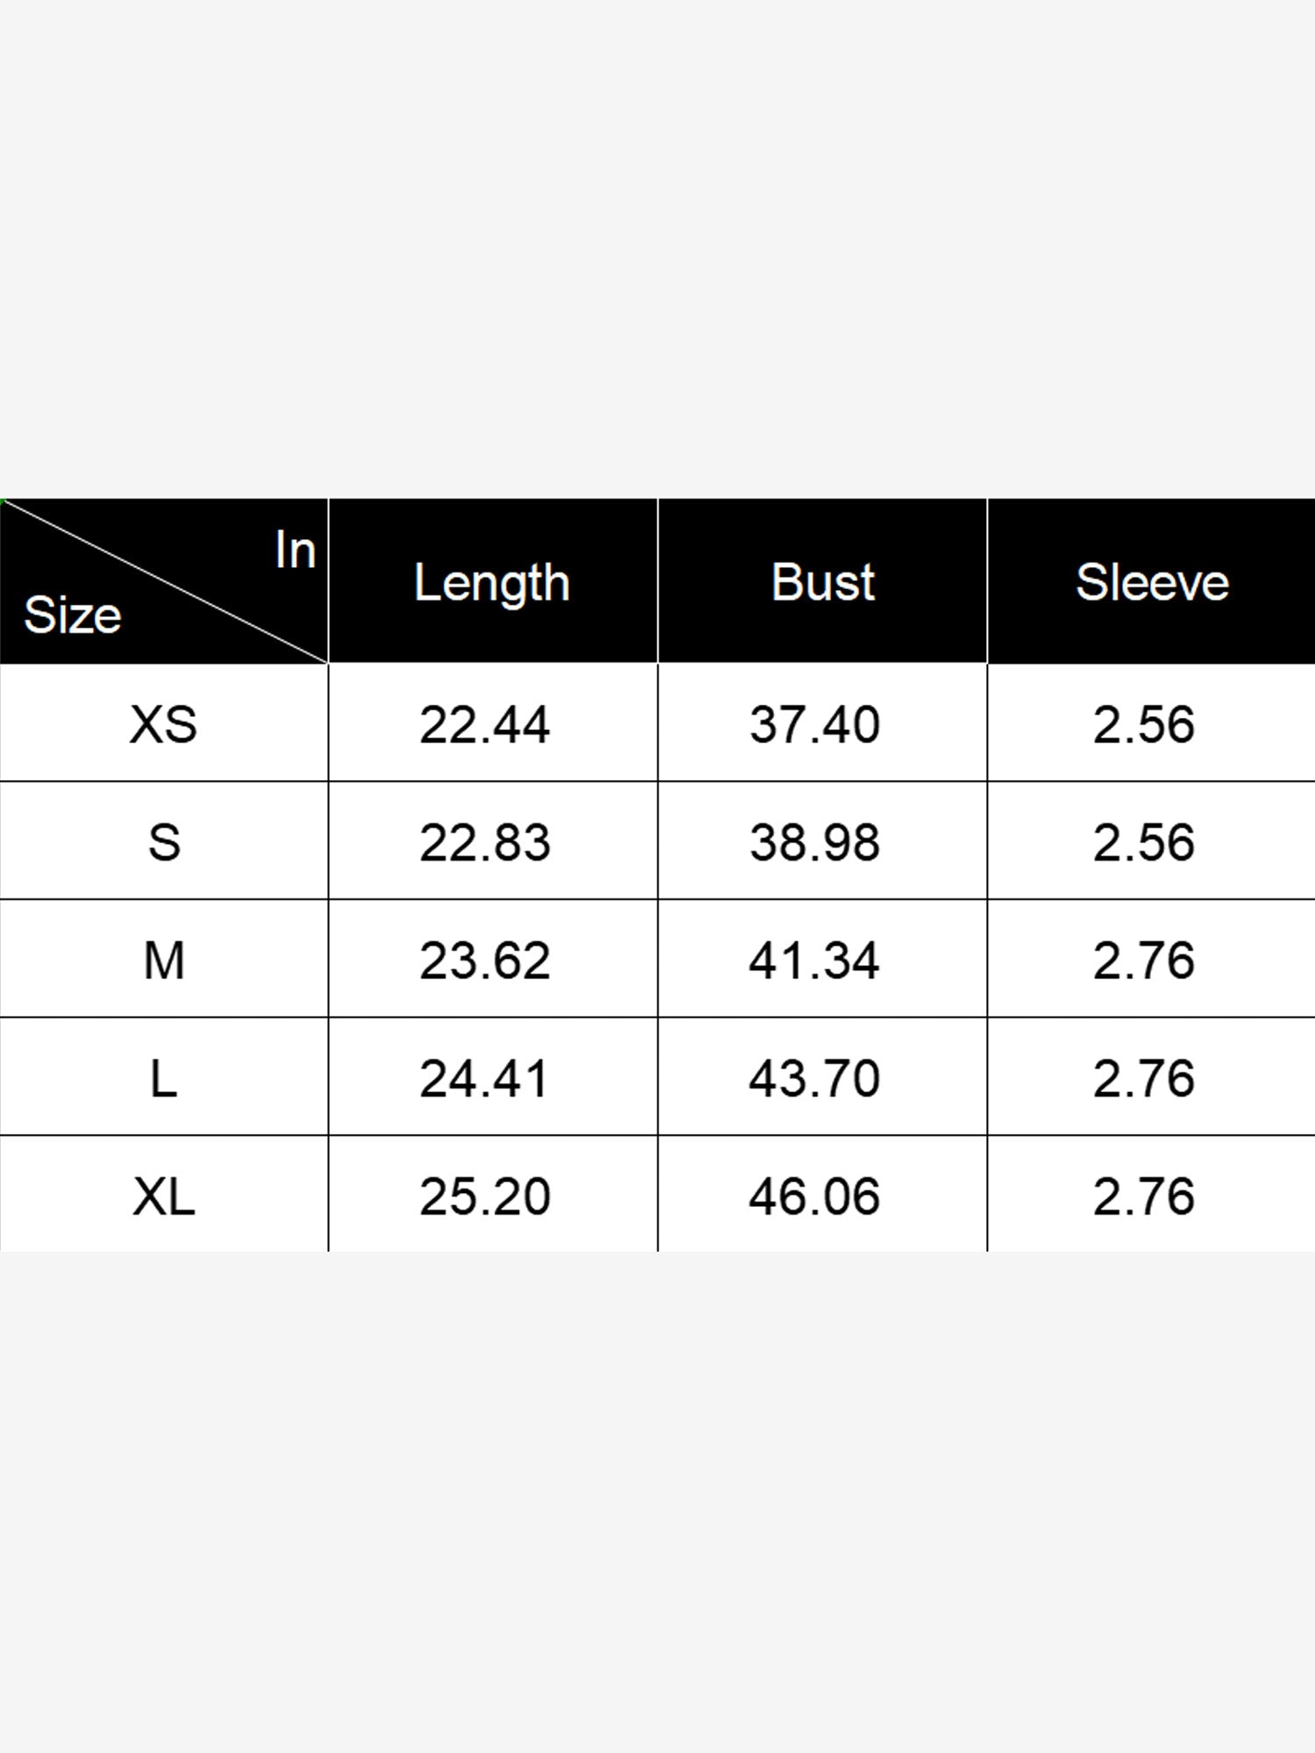This screenshot has width=1315, height=1753.
Task: Click the Sleeve column header
Action: [x=1152, y=582]
